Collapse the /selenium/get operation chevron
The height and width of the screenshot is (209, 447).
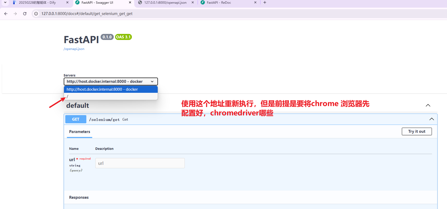pos(432,119)
